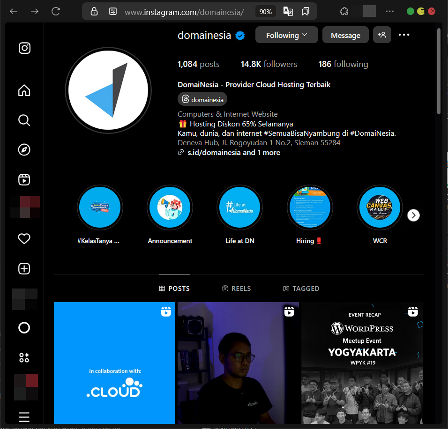The image size is (448, 429).
Task: Open the More hamburger menu in sidebar
Action: tap(24, 417)
